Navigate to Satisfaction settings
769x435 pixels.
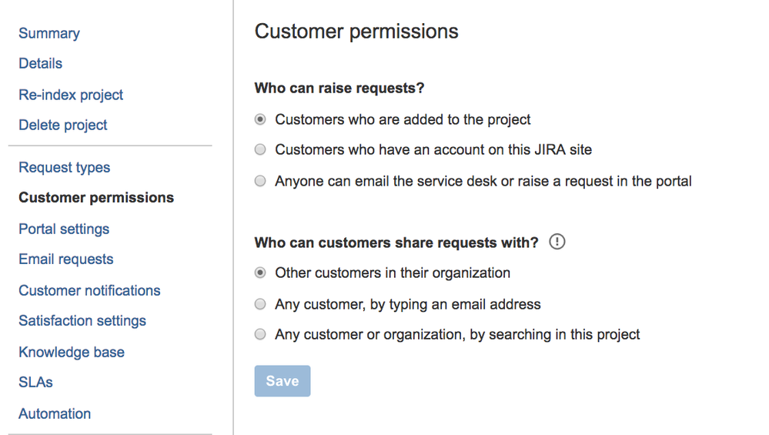82,321
